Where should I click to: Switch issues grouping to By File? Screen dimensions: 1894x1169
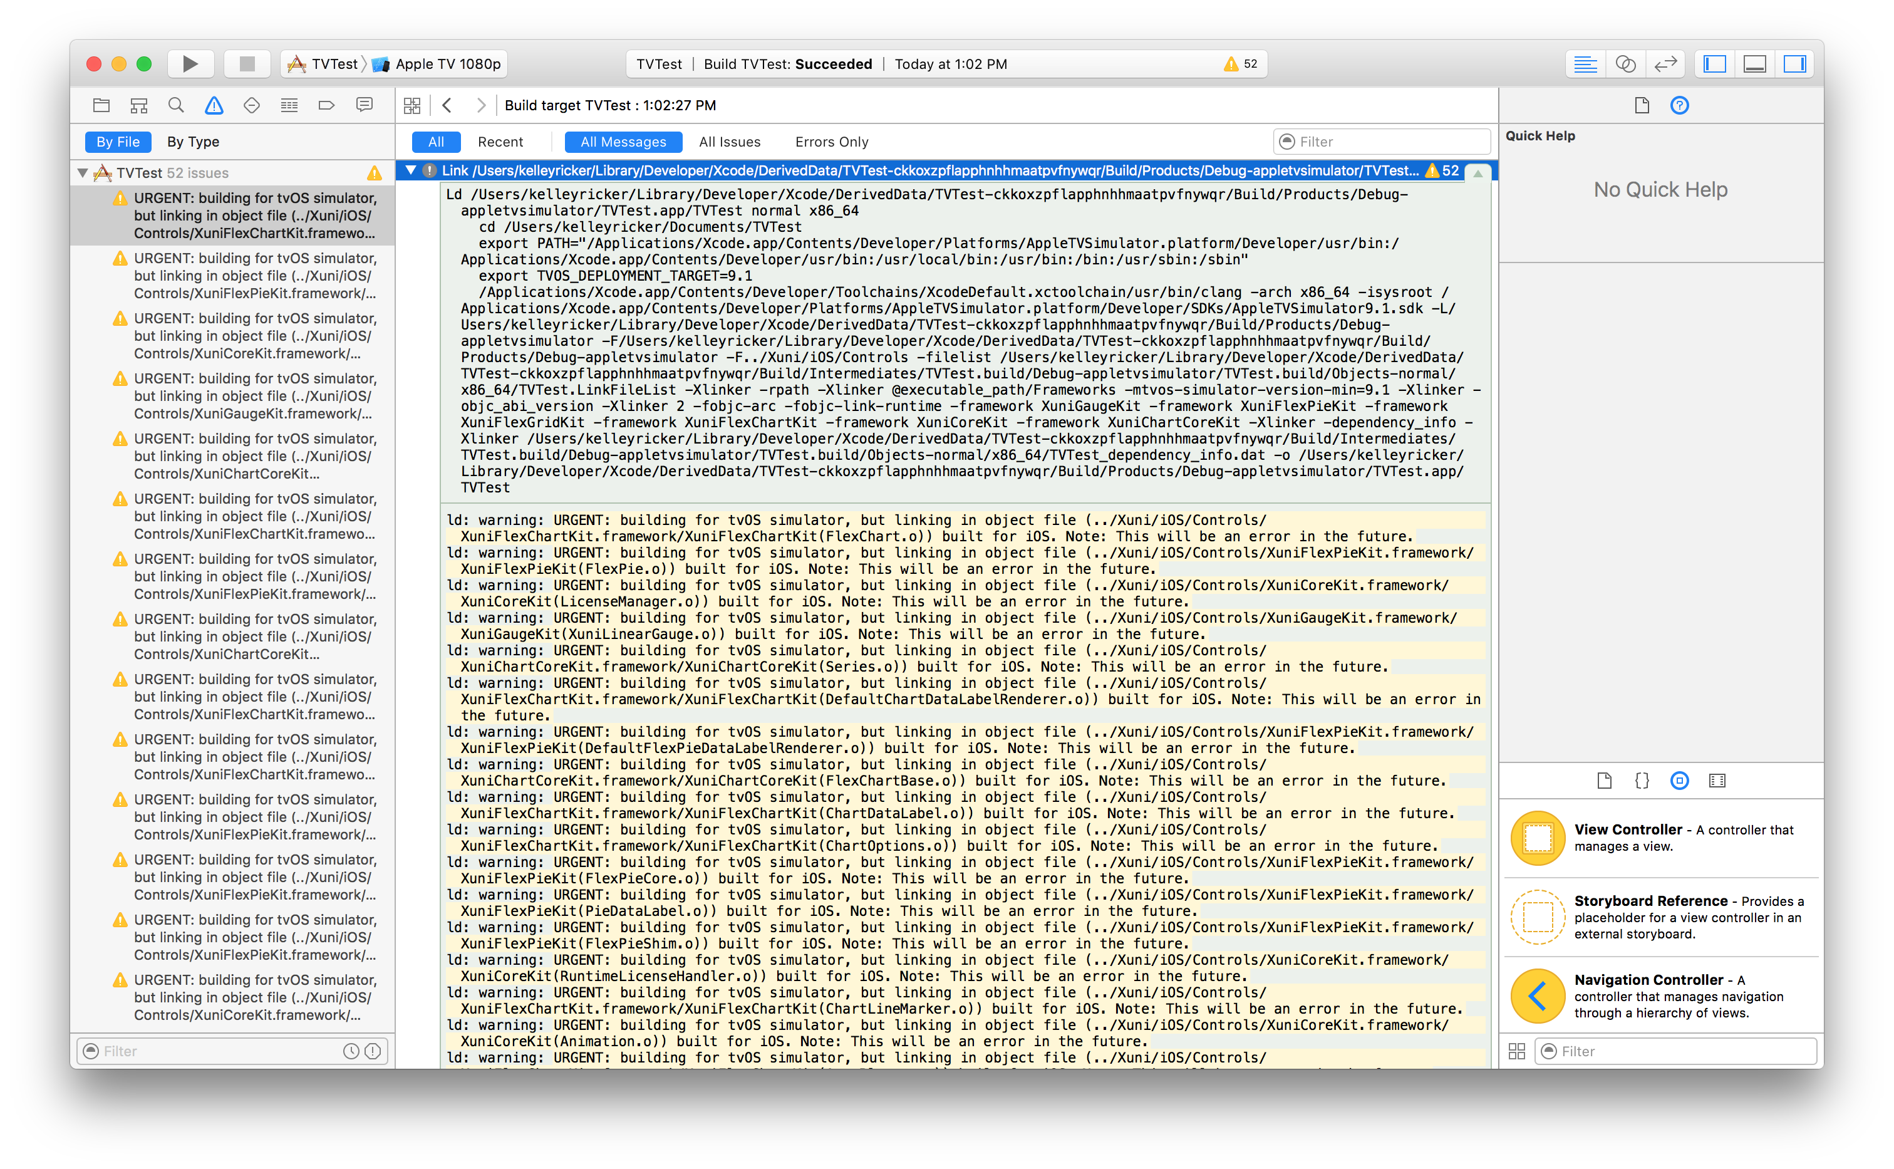[x=118, y=142]
